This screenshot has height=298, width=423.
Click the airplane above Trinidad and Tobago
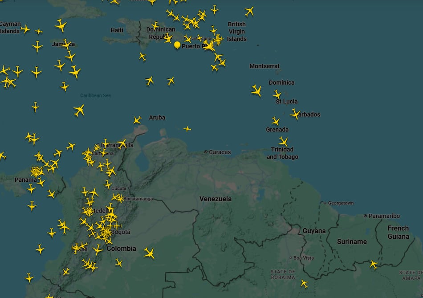tap(284, 142)
